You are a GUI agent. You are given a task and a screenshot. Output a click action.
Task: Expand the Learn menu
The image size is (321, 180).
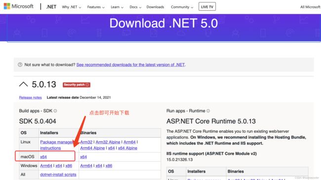pos(117,7)
